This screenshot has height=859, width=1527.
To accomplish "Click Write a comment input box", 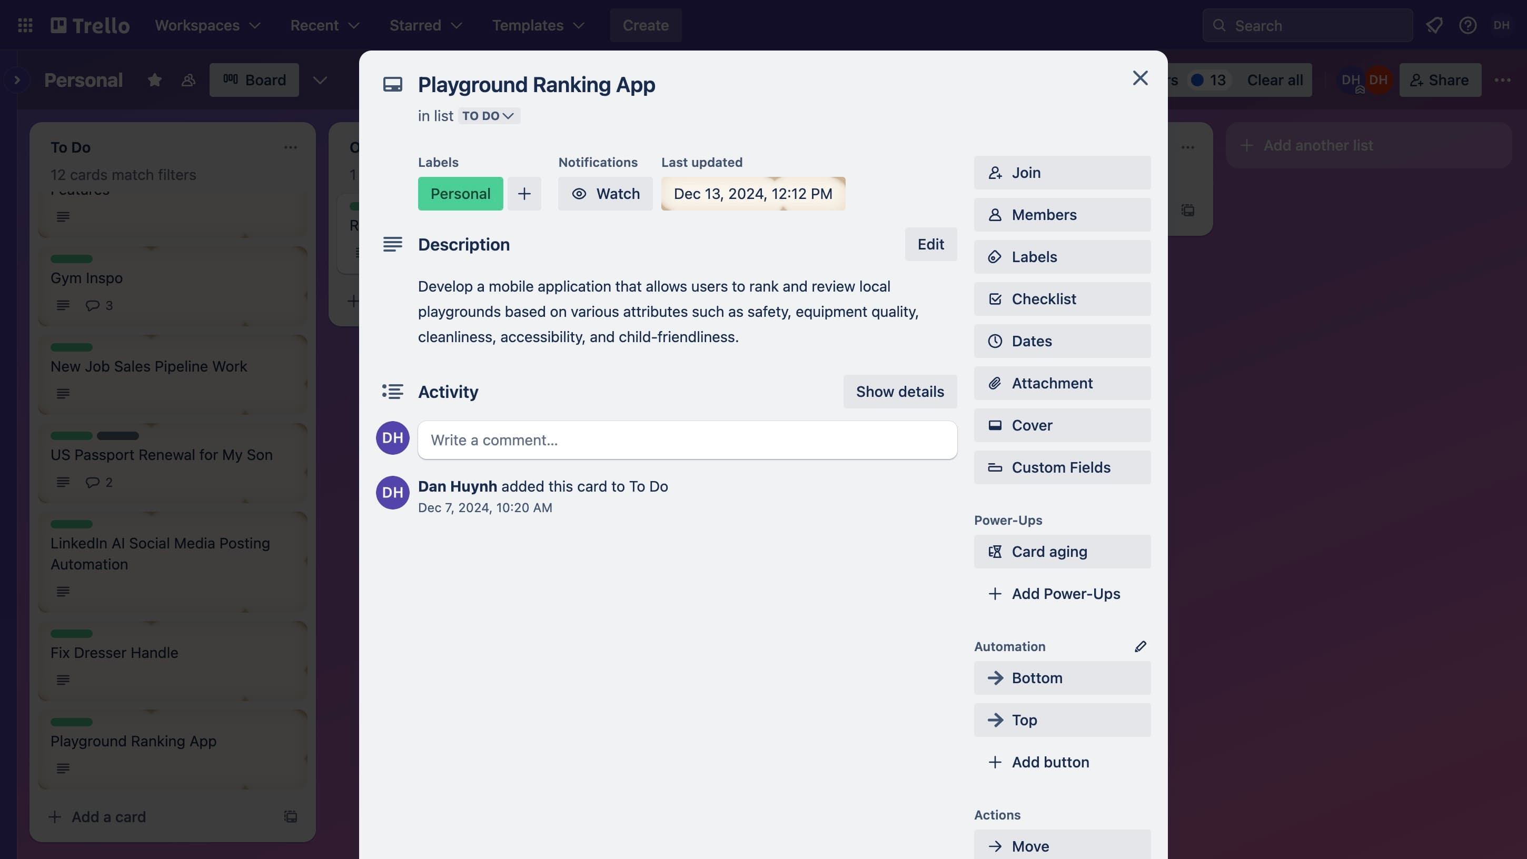I will 687,440.
